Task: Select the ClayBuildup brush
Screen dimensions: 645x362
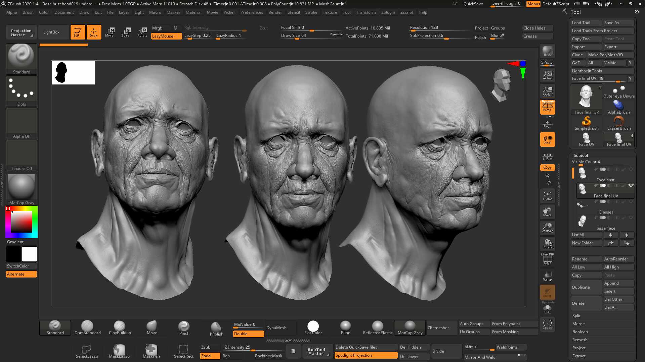Action: (x=120, y=327)
